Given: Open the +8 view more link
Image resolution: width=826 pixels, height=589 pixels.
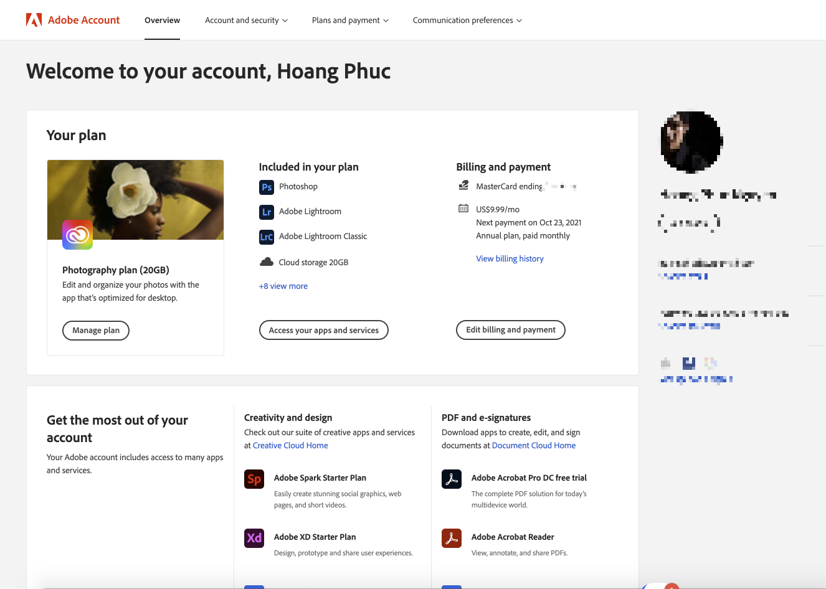Looking at the screenshot, I should point(283,286).
